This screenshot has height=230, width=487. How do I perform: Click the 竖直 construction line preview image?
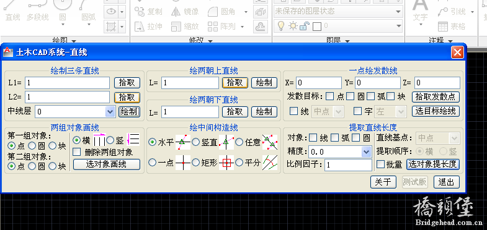pyautogui.click(x=226, y=142)
